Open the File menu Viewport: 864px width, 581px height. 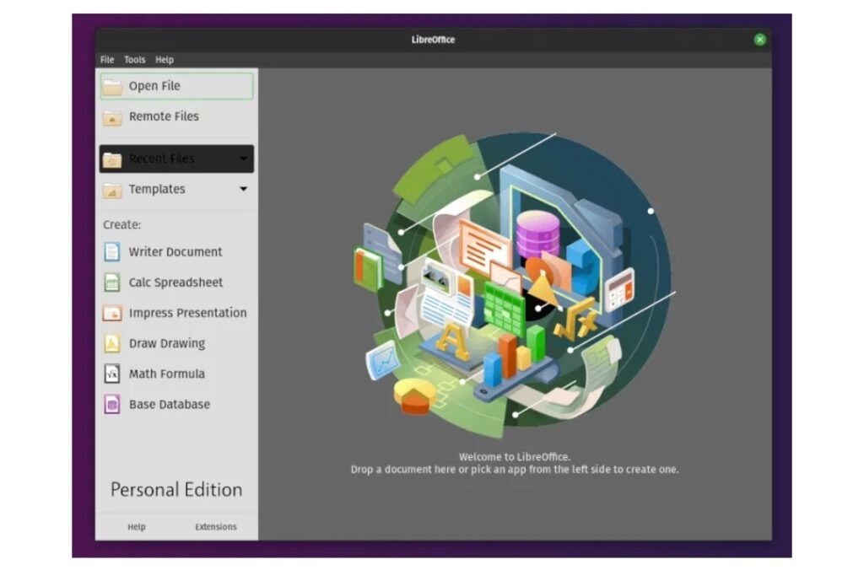(x=107, y=60)
